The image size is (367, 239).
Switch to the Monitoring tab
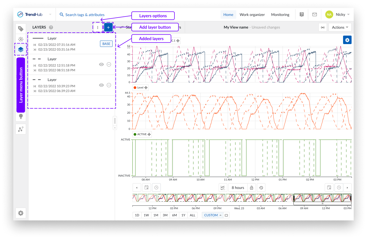tap(280, 15)
